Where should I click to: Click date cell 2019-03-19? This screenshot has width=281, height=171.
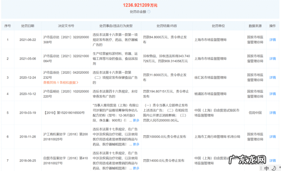[28, 113]
